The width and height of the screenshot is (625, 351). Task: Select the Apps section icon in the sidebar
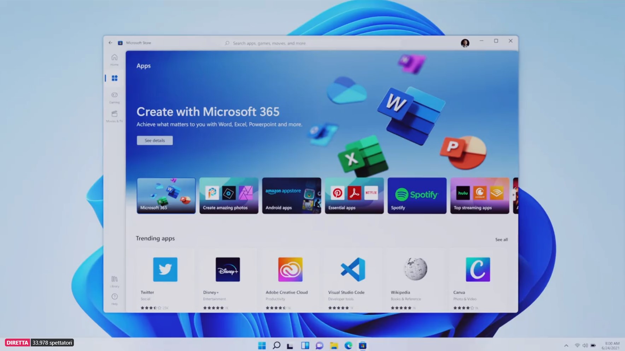pyautogui.click(x=115, y=78)
